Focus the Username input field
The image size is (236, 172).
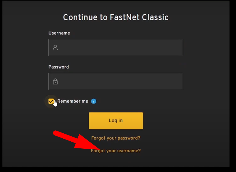(118, 47)
